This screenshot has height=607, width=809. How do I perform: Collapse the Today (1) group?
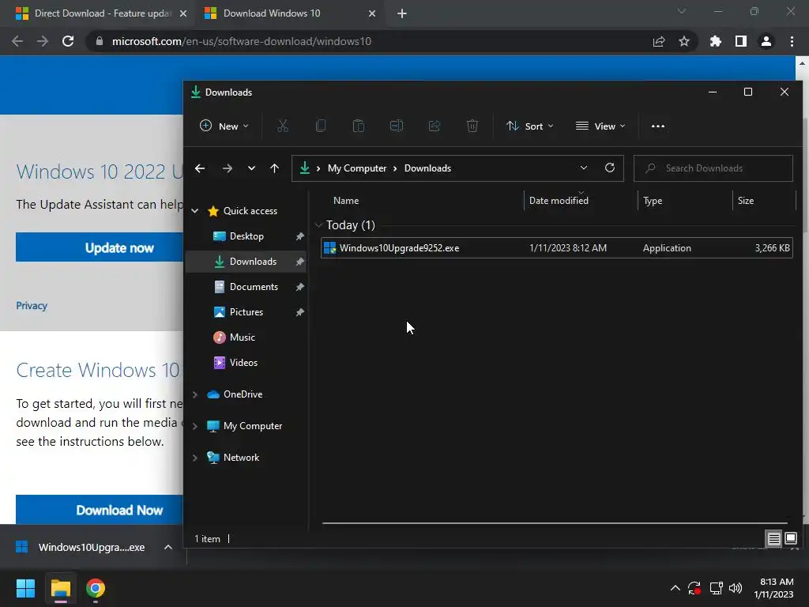[x=318, y=225]
